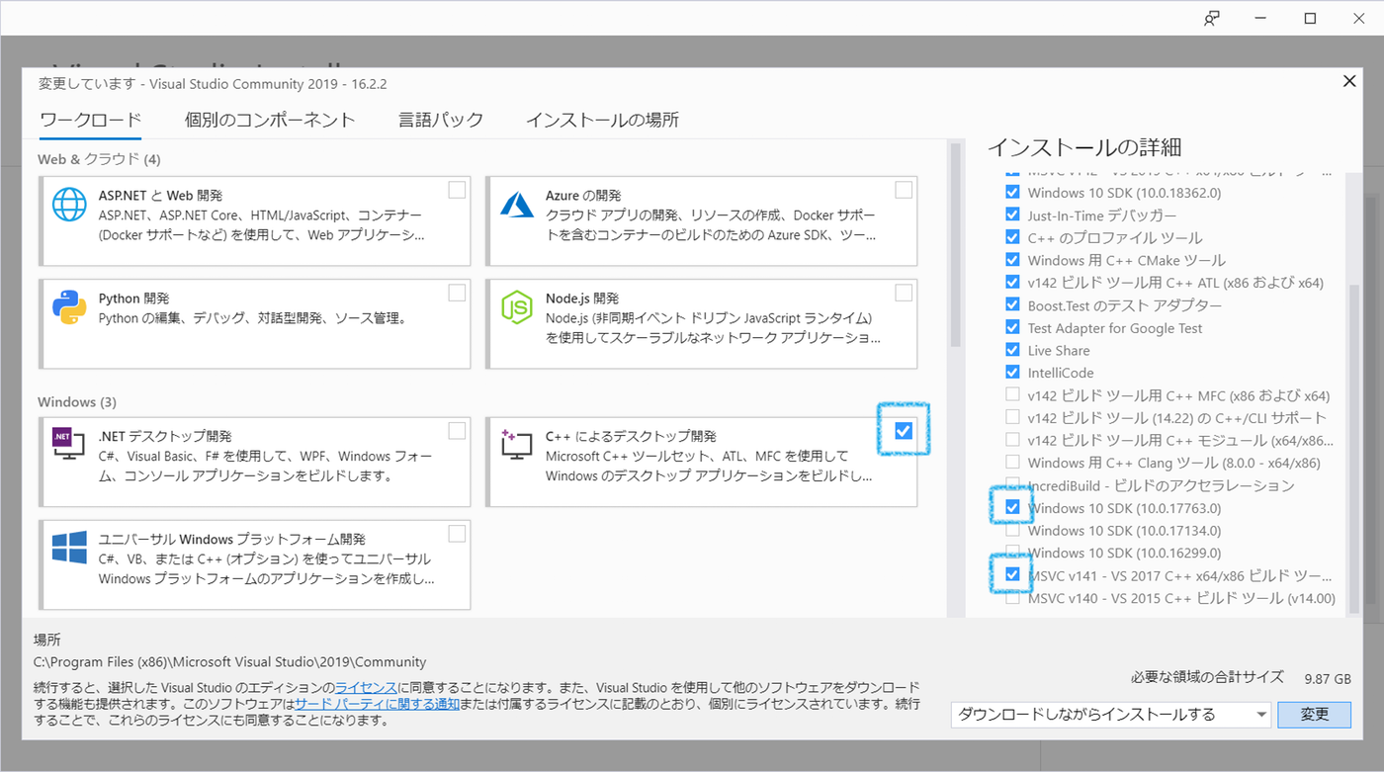Switch to 個別のコンポーネント tab
Viewport: 1384px width, 772px height.
coord(270,120)
